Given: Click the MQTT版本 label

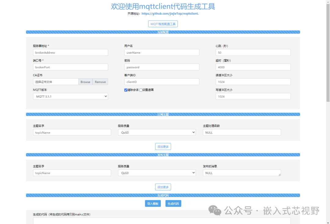Looking at the screenshot, I should click(40, 90).
